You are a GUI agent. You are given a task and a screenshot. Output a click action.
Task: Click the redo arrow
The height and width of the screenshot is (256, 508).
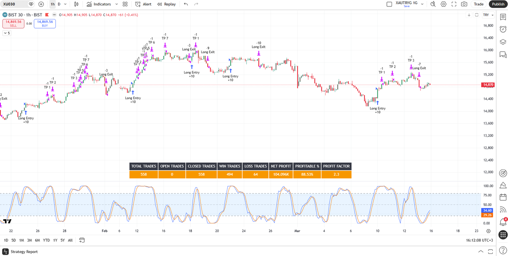[196, 4]
